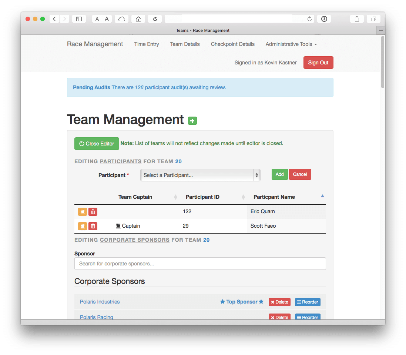Select the Teams - Race Management tab
The image size is (406, 355).
tap(202, 31)
